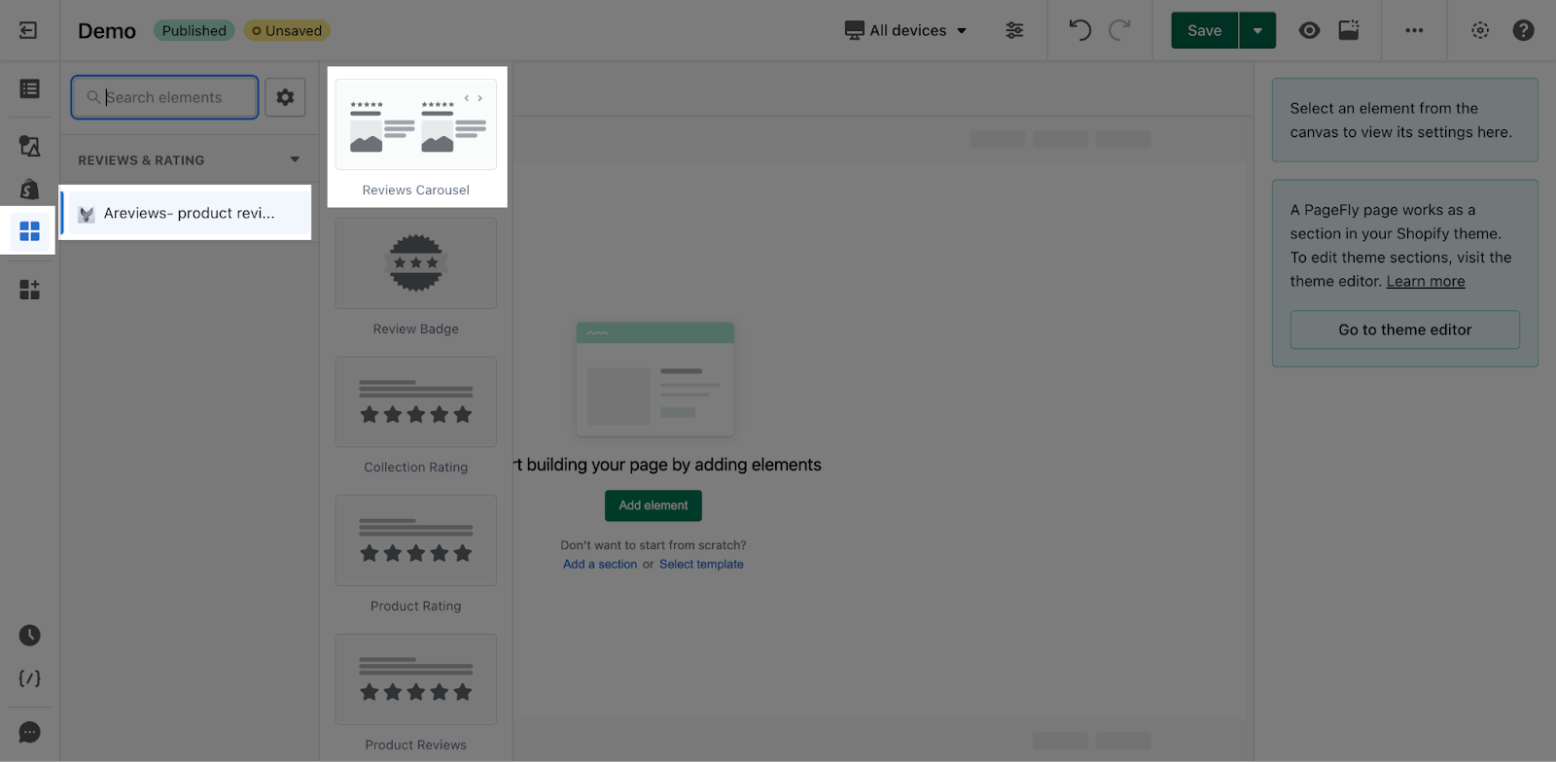Screen dimensions: 1556x762
Task: Collapse the Reviews & Rating category
Action: click(295, 159)
